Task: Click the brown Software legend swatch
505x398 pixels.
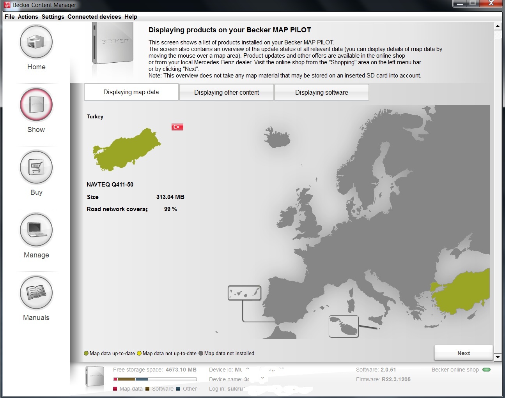Action: (147, 389)
